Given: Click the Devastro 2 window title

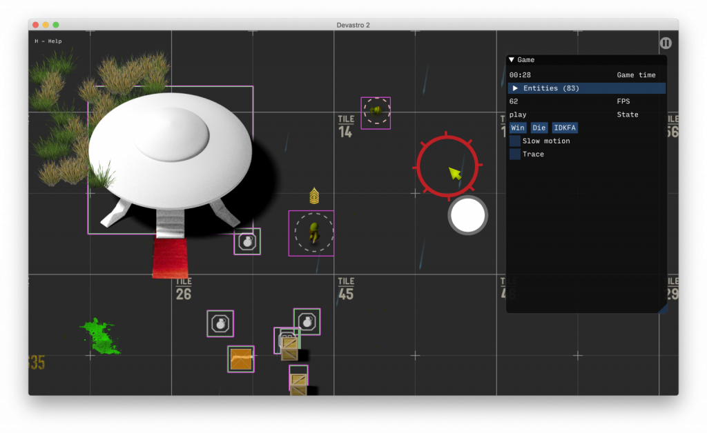Looking at the screenshot, I should tap(353, 25).
